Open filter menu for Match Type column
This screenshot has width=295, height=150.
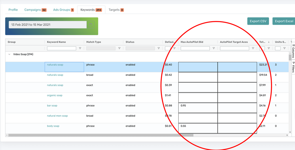[x=119, y=48]
